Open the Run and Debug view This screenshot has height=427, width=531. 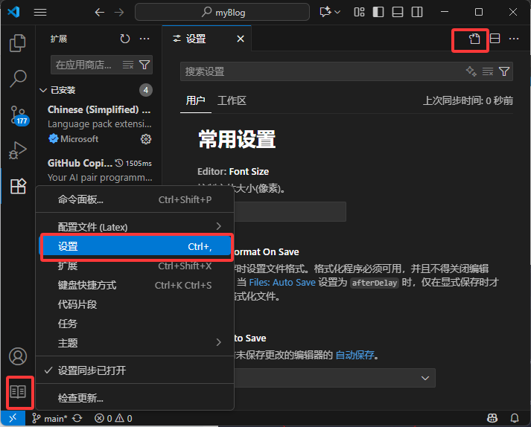point(17,150)
